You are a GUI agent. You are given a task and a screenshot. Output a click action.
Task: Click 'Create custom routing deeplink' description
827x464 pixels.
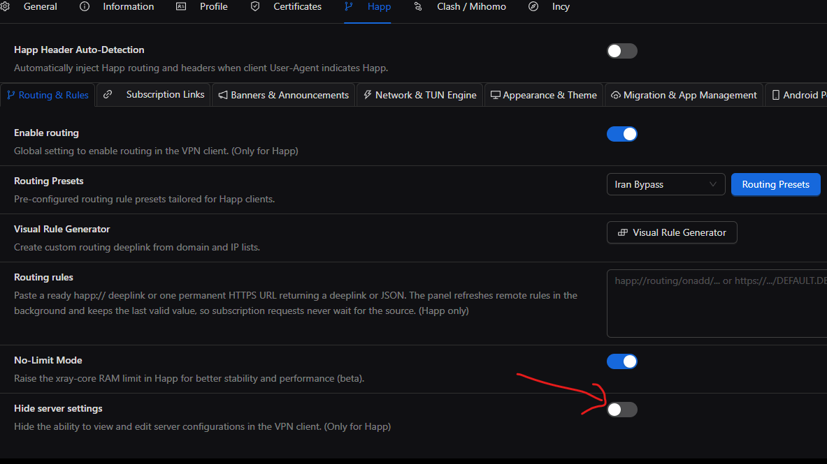pyautogui.click(x=136, y=247)
